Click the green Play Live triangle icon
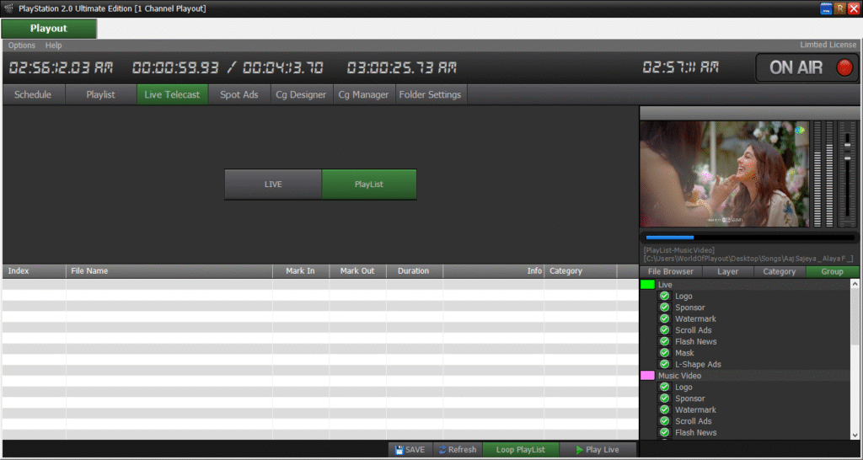This screenshot has width=863, height=460. pyautogui.click(x=579, y=450)
